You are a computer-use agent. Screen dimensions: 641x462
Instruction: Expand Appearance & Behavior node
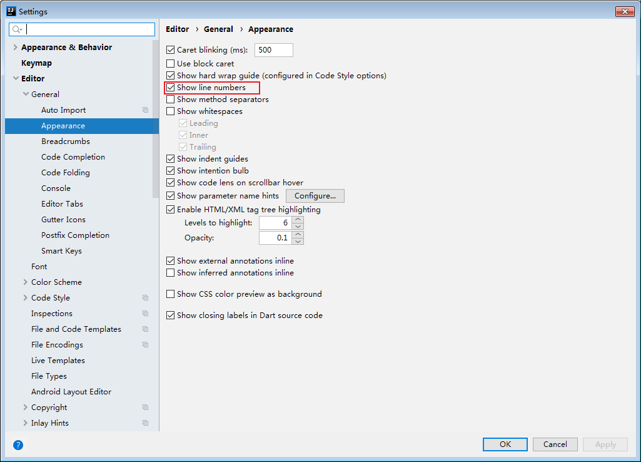coord(15,47)
